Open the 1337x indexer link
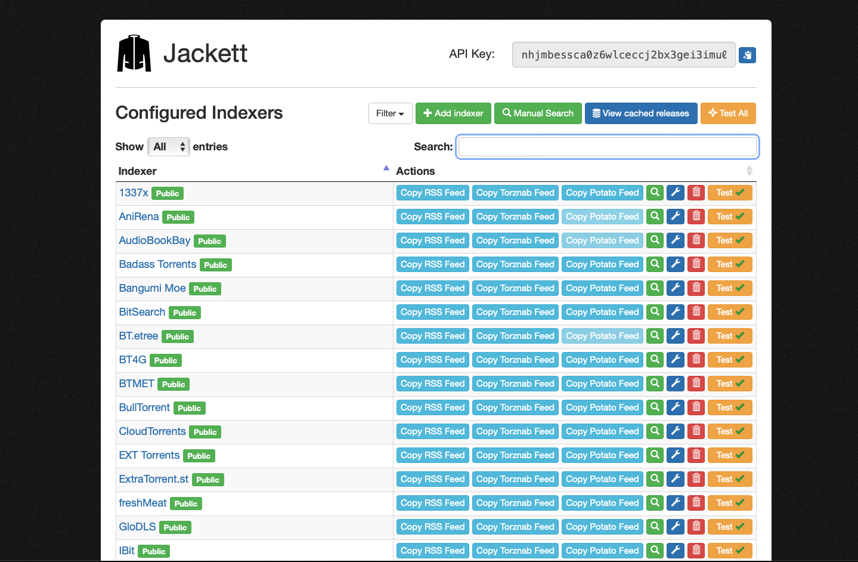Screen dimensions: 858x562 (x=134, y=193)
